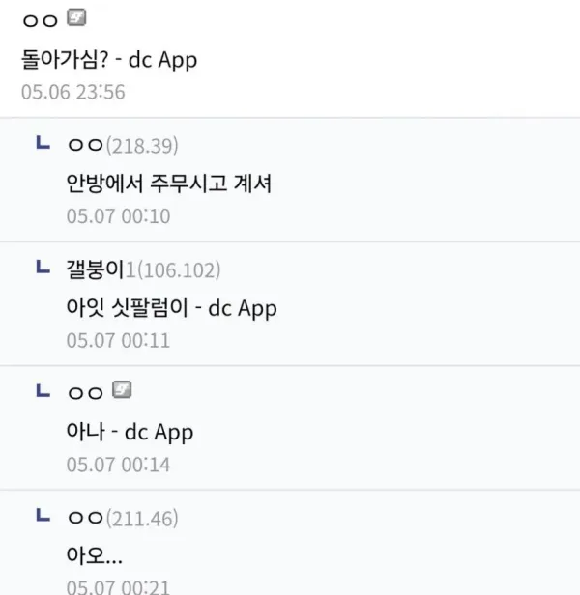Click the reply '안방에서 주무시고 계셔'
This screenshot has height=595, width=580.
point(168,184)
